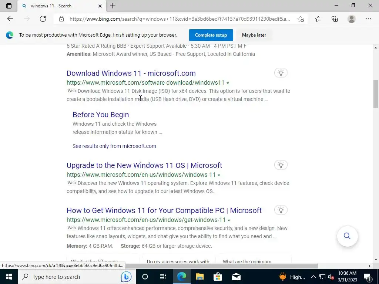The image size is (379, 284).
Task: Open How to Get Windows 11 for Your Compatible PC
Action: (x=164, y=210)
